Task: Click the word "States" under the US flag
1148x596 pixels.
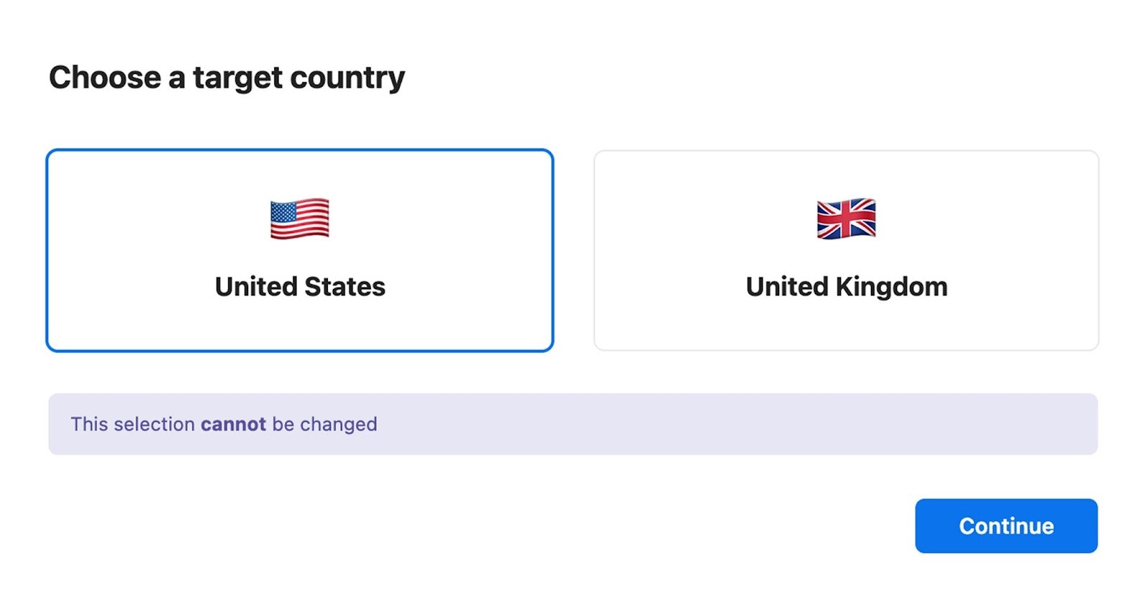Action: [344, 287]
